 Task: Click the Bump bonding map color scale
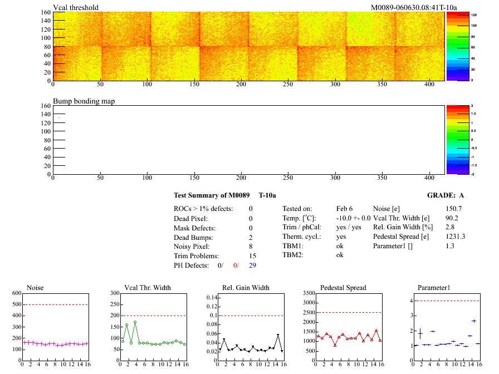[x=453, y=139]
